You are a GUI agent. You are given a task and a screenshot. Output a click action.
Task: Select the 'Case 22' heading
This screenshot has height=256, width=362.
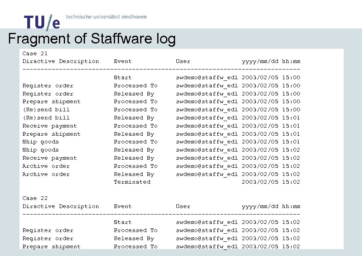click(x=35, y=198)
